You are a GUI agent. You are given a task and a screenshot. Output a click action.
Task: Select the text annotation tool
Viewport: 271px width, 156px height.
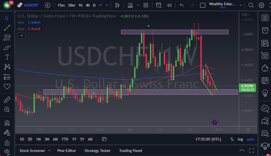[7, 57]
